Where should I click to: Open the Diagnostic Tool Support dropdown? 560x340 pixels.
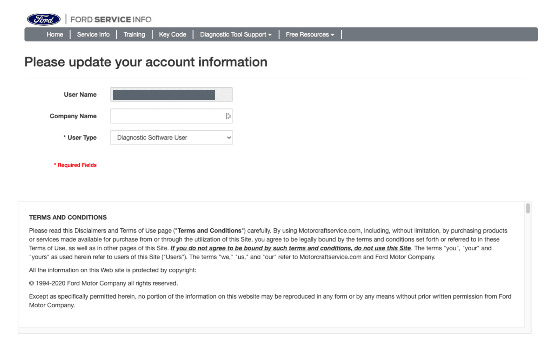(235, 34)
